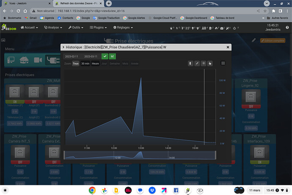Open the Tableau de bord bookmark
The width and height of the screenshot is (292, 195).
click(x=222, y=18)
